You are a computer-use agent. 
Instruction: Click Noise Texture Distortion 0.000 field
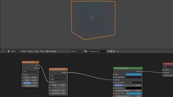click(x=31, y=86)
